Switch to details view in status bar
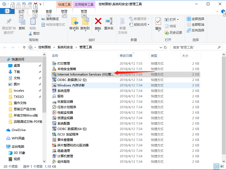 click(x=216, y=167)
